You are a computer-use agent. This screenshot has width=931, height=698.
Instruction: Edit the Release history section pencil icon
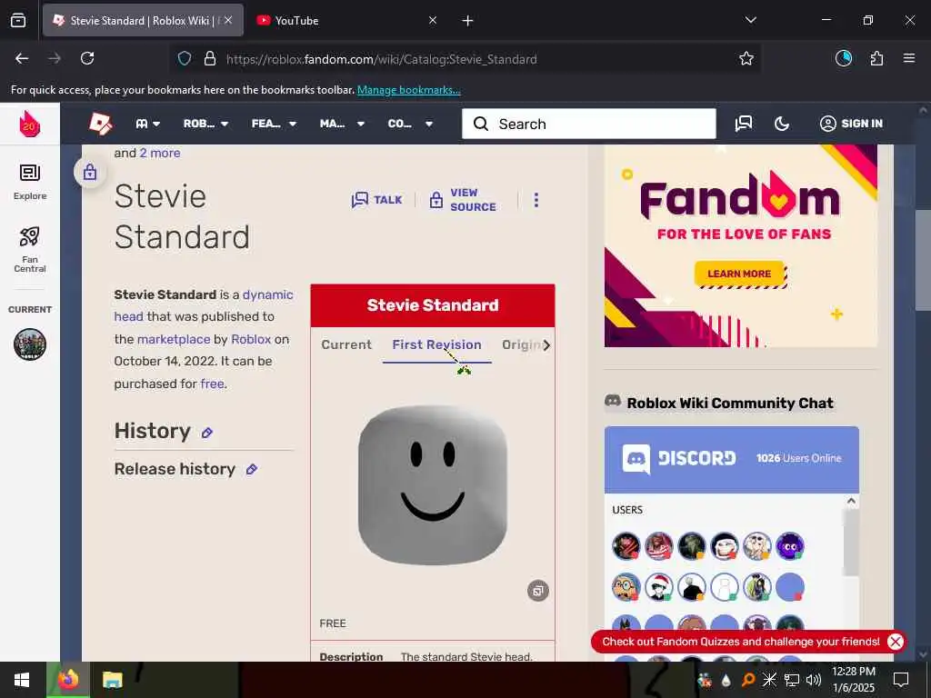pos(251,470)
